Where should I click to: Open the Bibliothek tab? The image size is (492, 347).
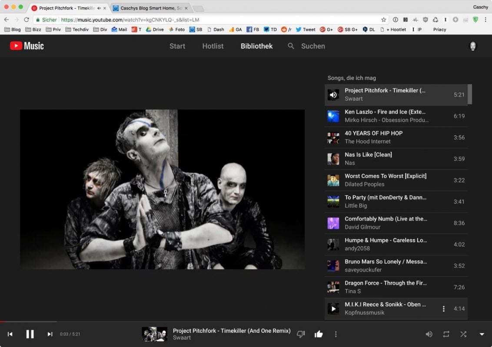point(256,46)
